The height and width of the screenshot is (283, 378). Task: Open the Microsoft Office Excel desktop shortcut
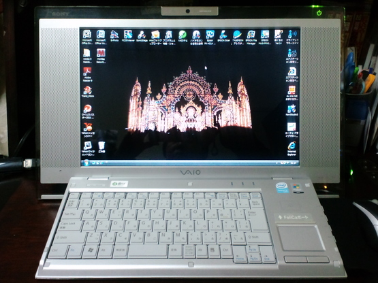[87, 37]
